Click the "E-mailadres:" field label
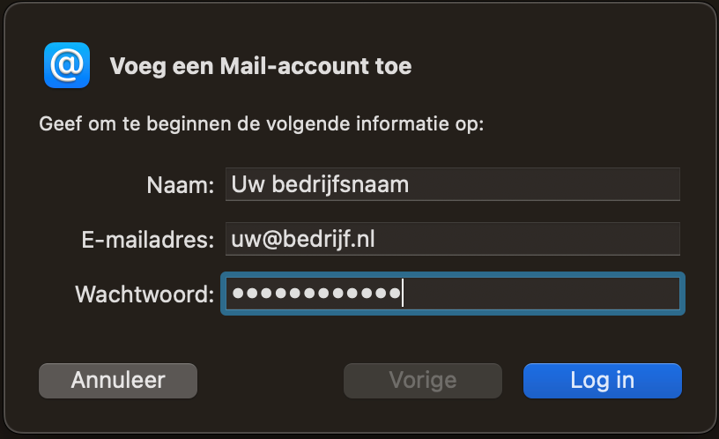Image resolution: width=719 pixels, height=439 pixels. click(x=148, y=240)
